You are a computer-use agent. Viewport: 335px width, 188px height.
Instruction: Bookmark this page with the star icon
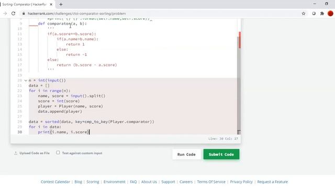pos(304,14)
